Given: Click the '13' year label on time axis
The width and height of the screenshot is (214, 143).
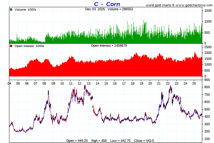Looking at the screenshot, I should point(88,83).
